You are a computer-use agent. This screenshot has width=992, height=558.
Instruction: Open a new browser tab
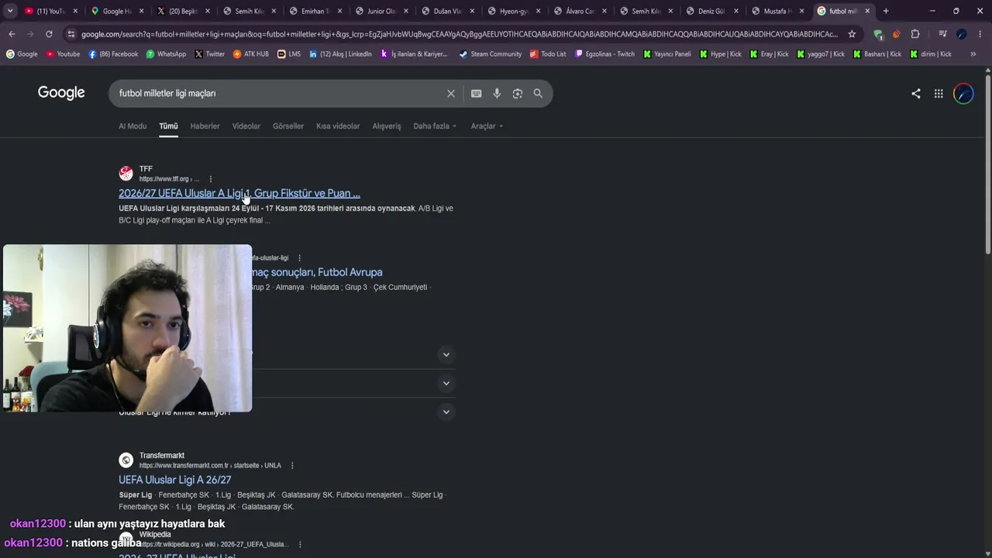[886, 11]
